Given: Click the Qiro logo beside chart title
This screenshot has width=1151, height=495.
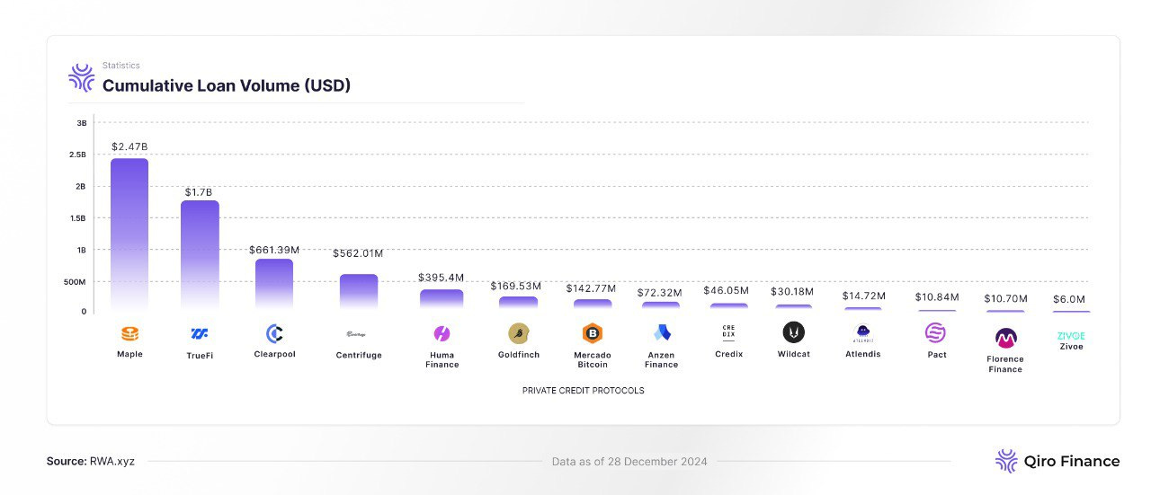Looking at the screenshot, I should click(x=82, y=77).
